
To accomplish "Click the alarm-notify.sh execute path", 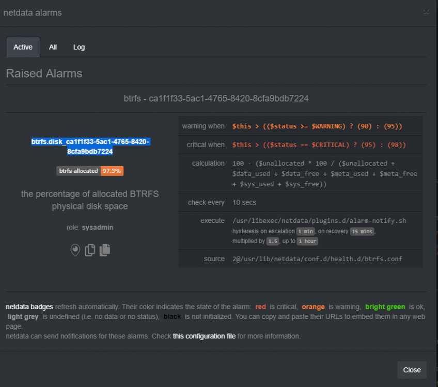I will (319, 221).
